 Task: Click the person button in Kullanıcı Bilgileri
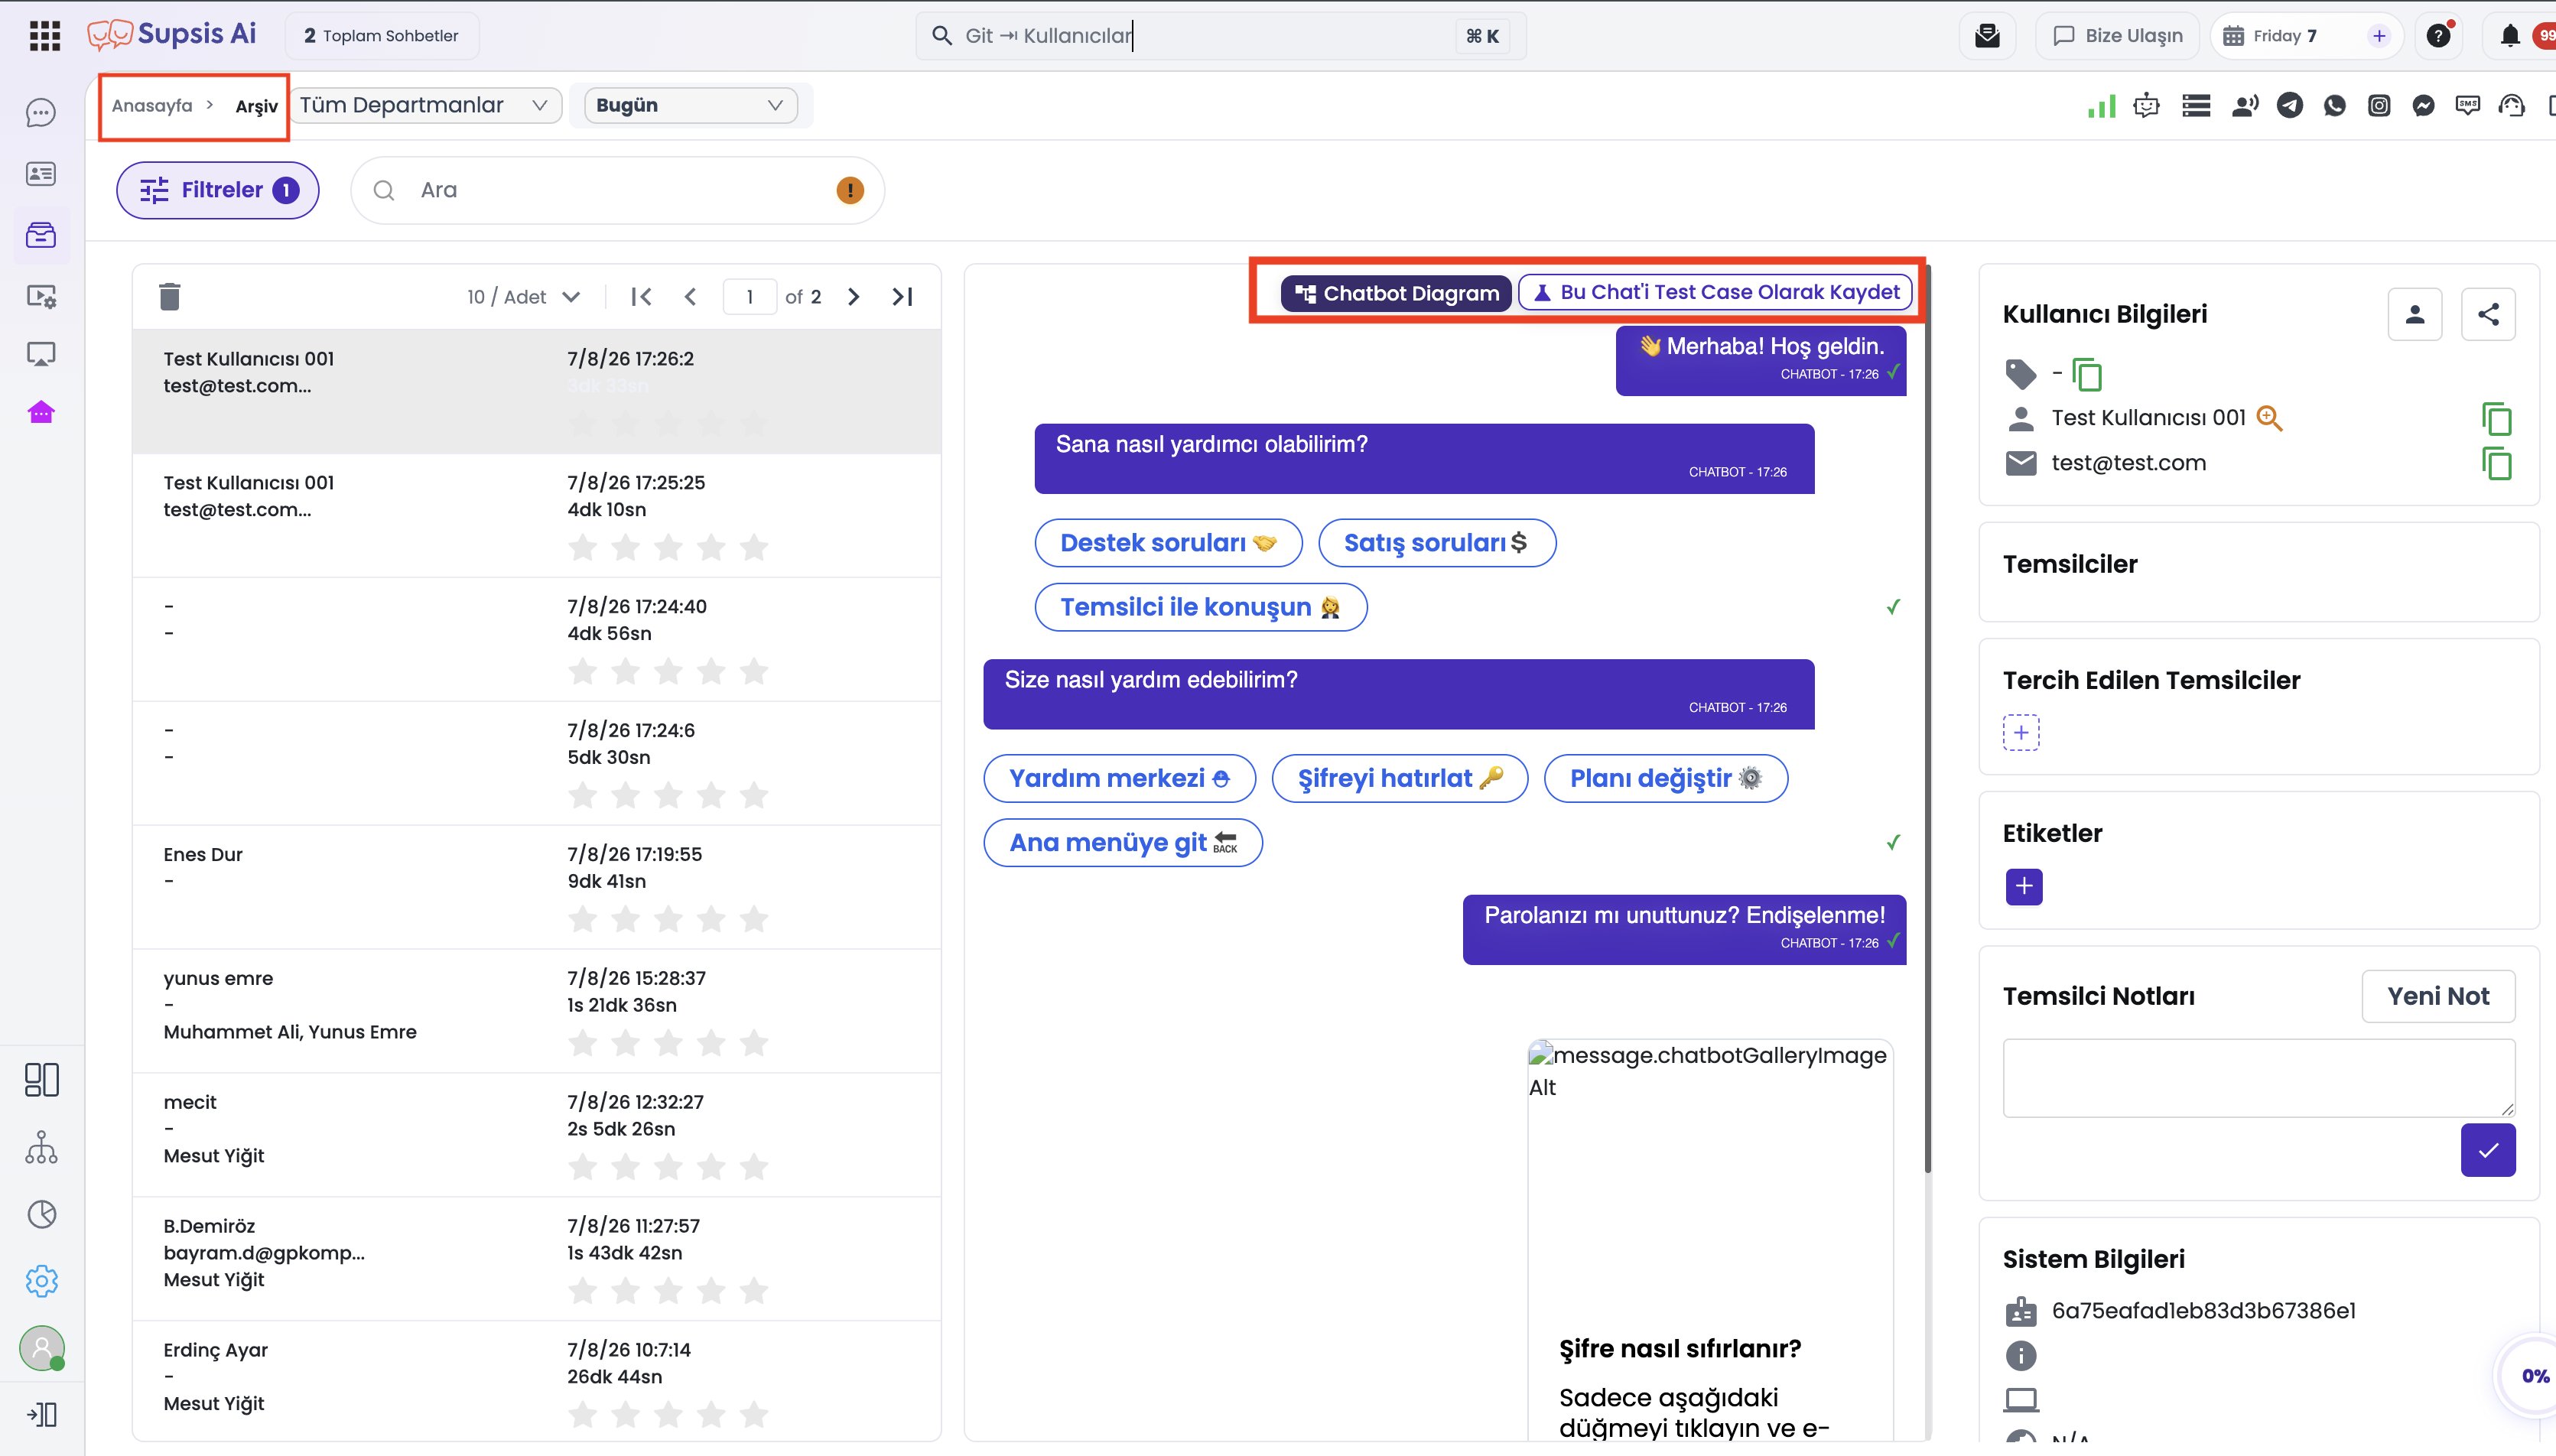pos(2414,314)
